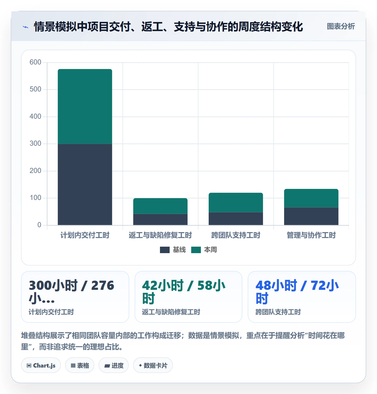This screenshot has height=394, width=377.
Task: Click the 返工与缺陷修复工时 x-axis label
Action: [x=160, y=235]
